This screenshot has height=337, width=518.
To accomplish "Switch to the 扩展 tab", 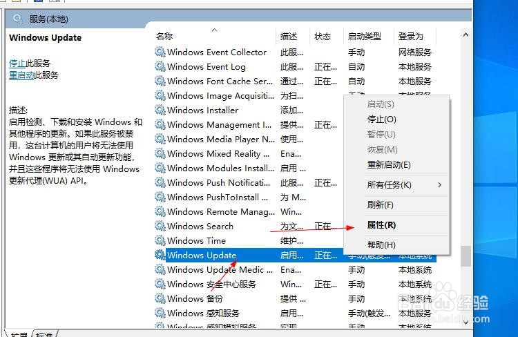I will tap(19, 334).
